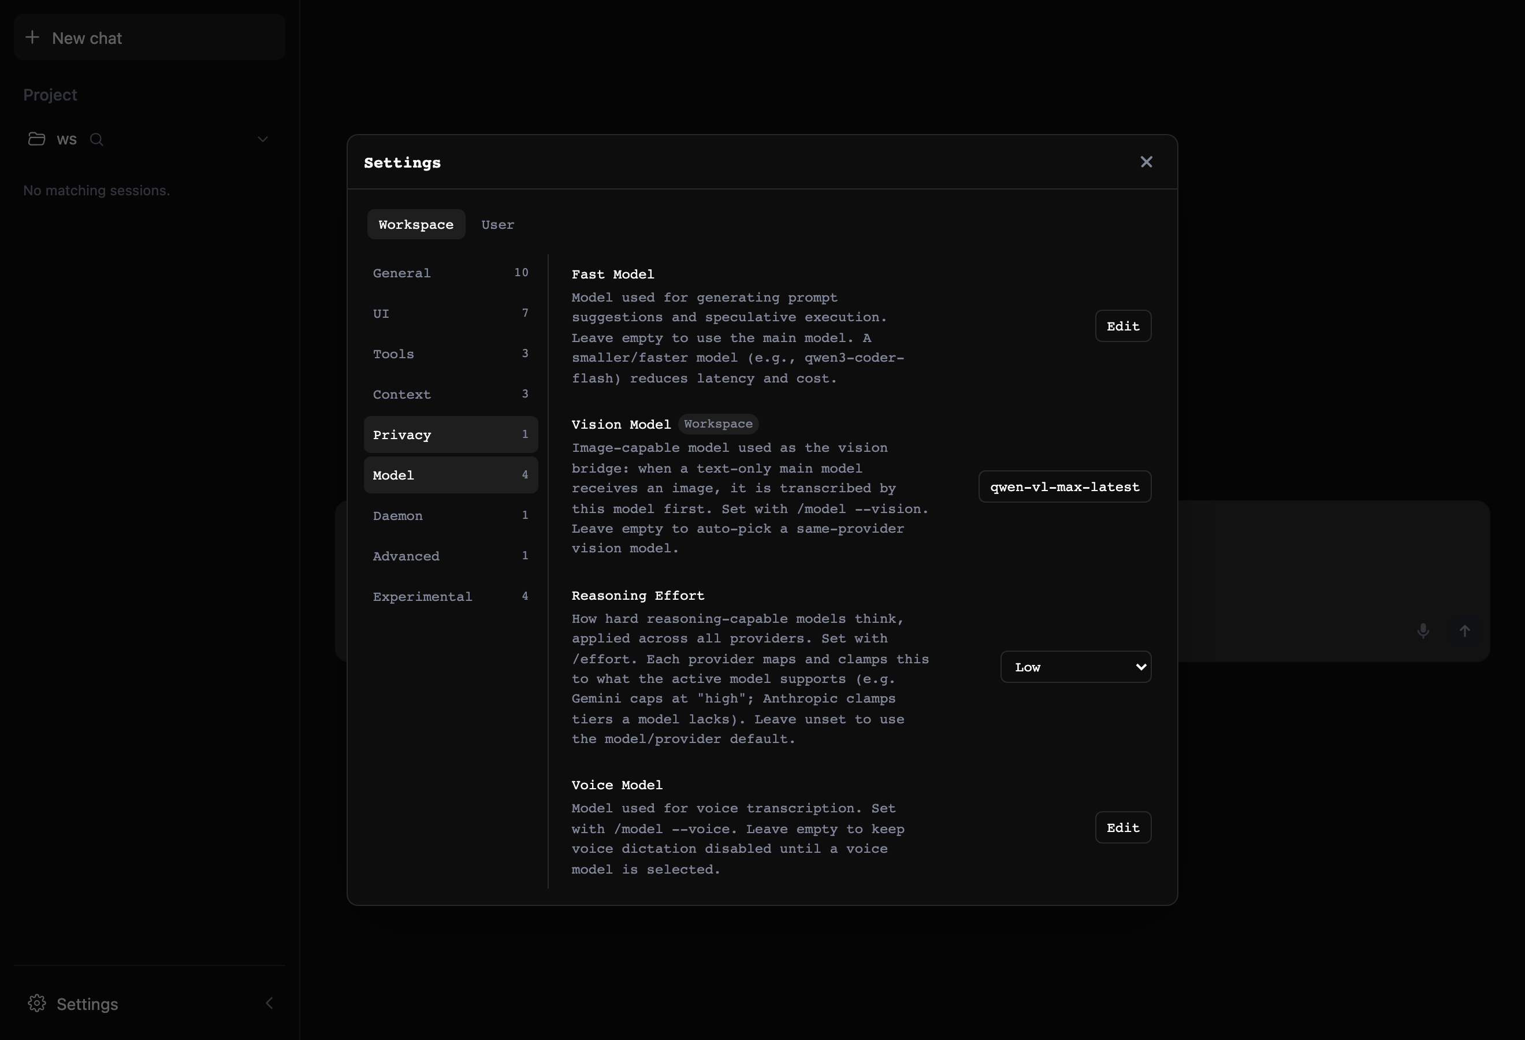Open the Experimental settings category
Viewport: 1525px width, 1040px height.
coord(451,596)
